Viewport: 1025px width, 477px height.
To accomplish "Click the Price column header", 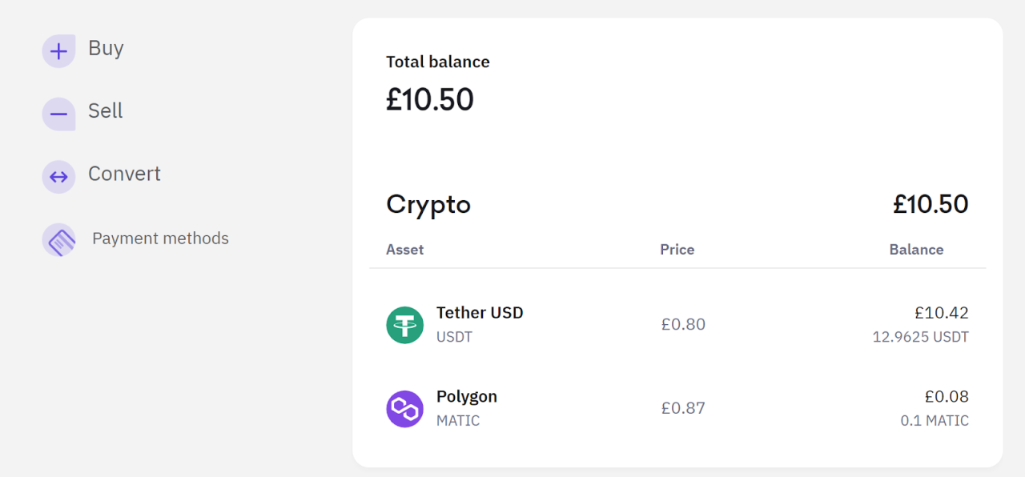I will [x=677, y=250].
